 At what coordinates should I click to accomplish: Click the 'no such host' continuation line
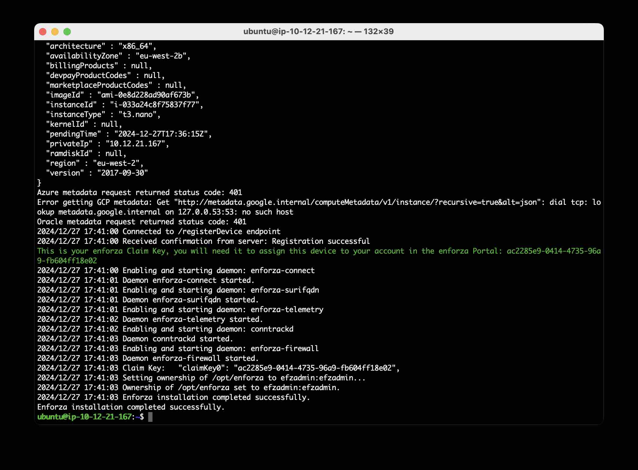[165, 212]
